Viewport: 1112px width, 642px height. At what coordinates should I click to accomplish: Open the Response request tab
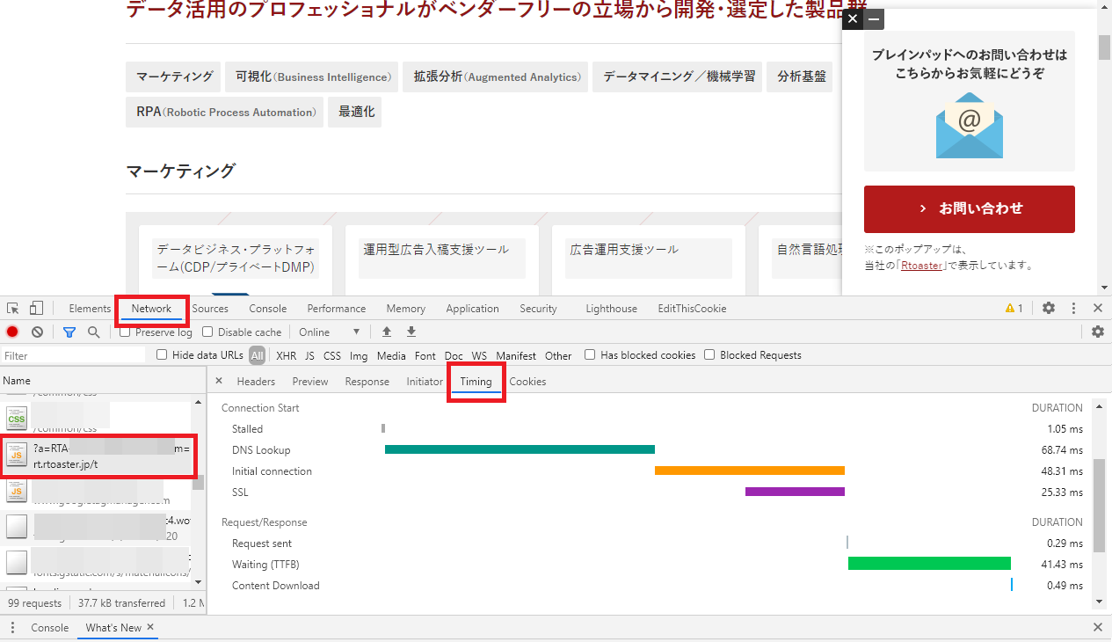point(367,381)
